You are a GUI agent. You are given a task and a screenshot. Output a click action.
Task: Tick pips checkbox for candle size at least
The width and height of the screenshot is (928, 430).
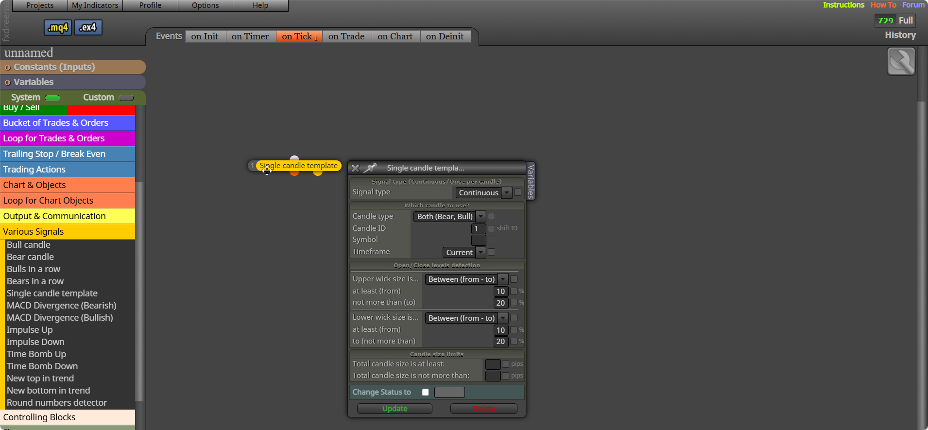(506, 364)
